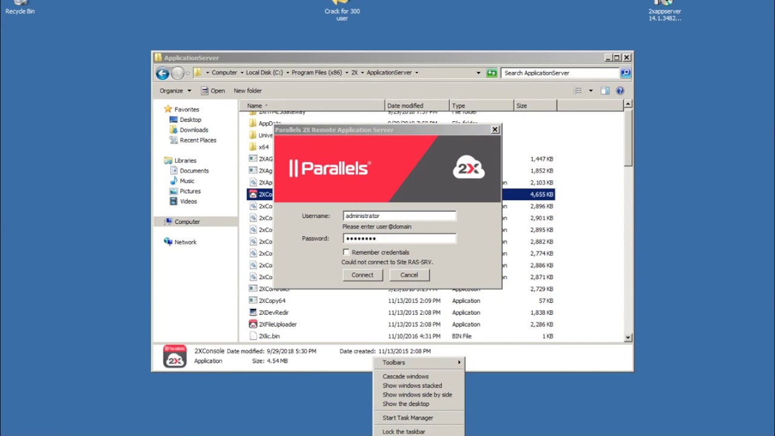Choose Show the desktop menu entry

pos(420,404)
